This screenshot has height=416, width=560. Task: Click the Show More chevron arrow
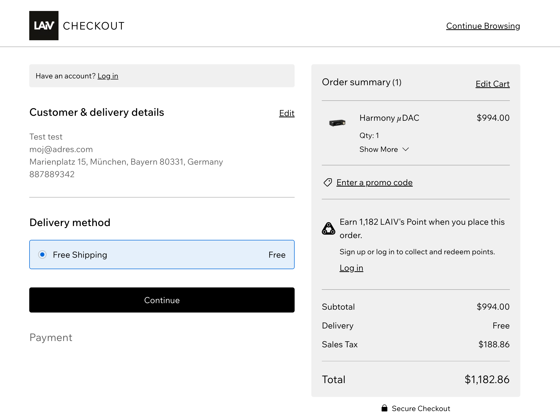coord(406,149)
